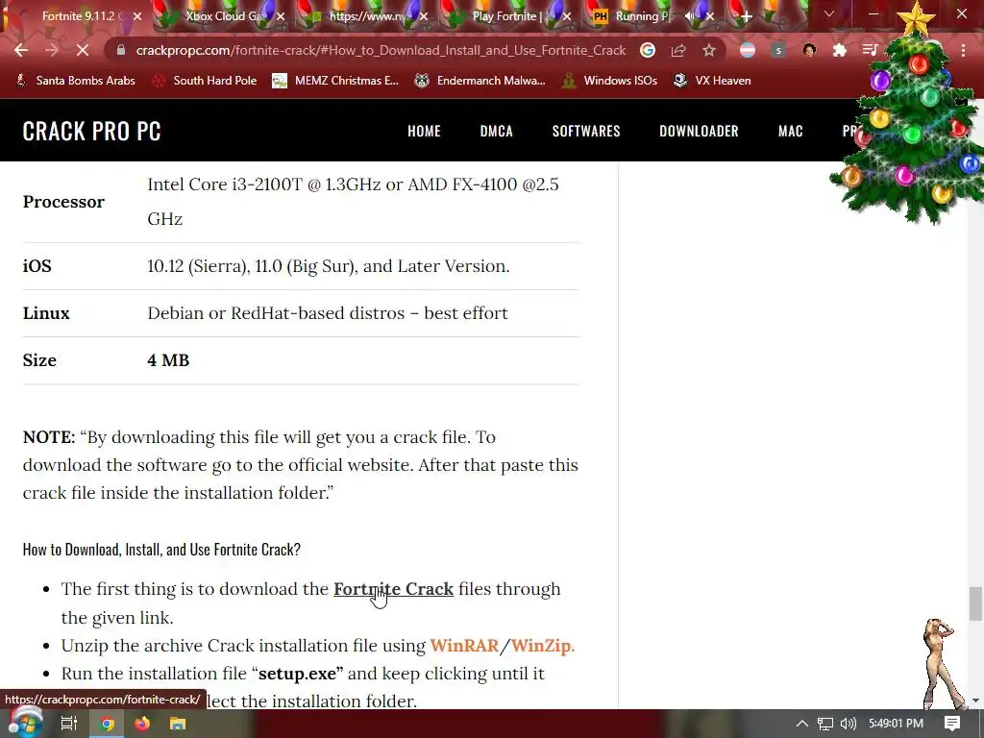Open the MAC menu item
Image resolution: width=984 pixels, height=738 pixels.
pos(790,131)
